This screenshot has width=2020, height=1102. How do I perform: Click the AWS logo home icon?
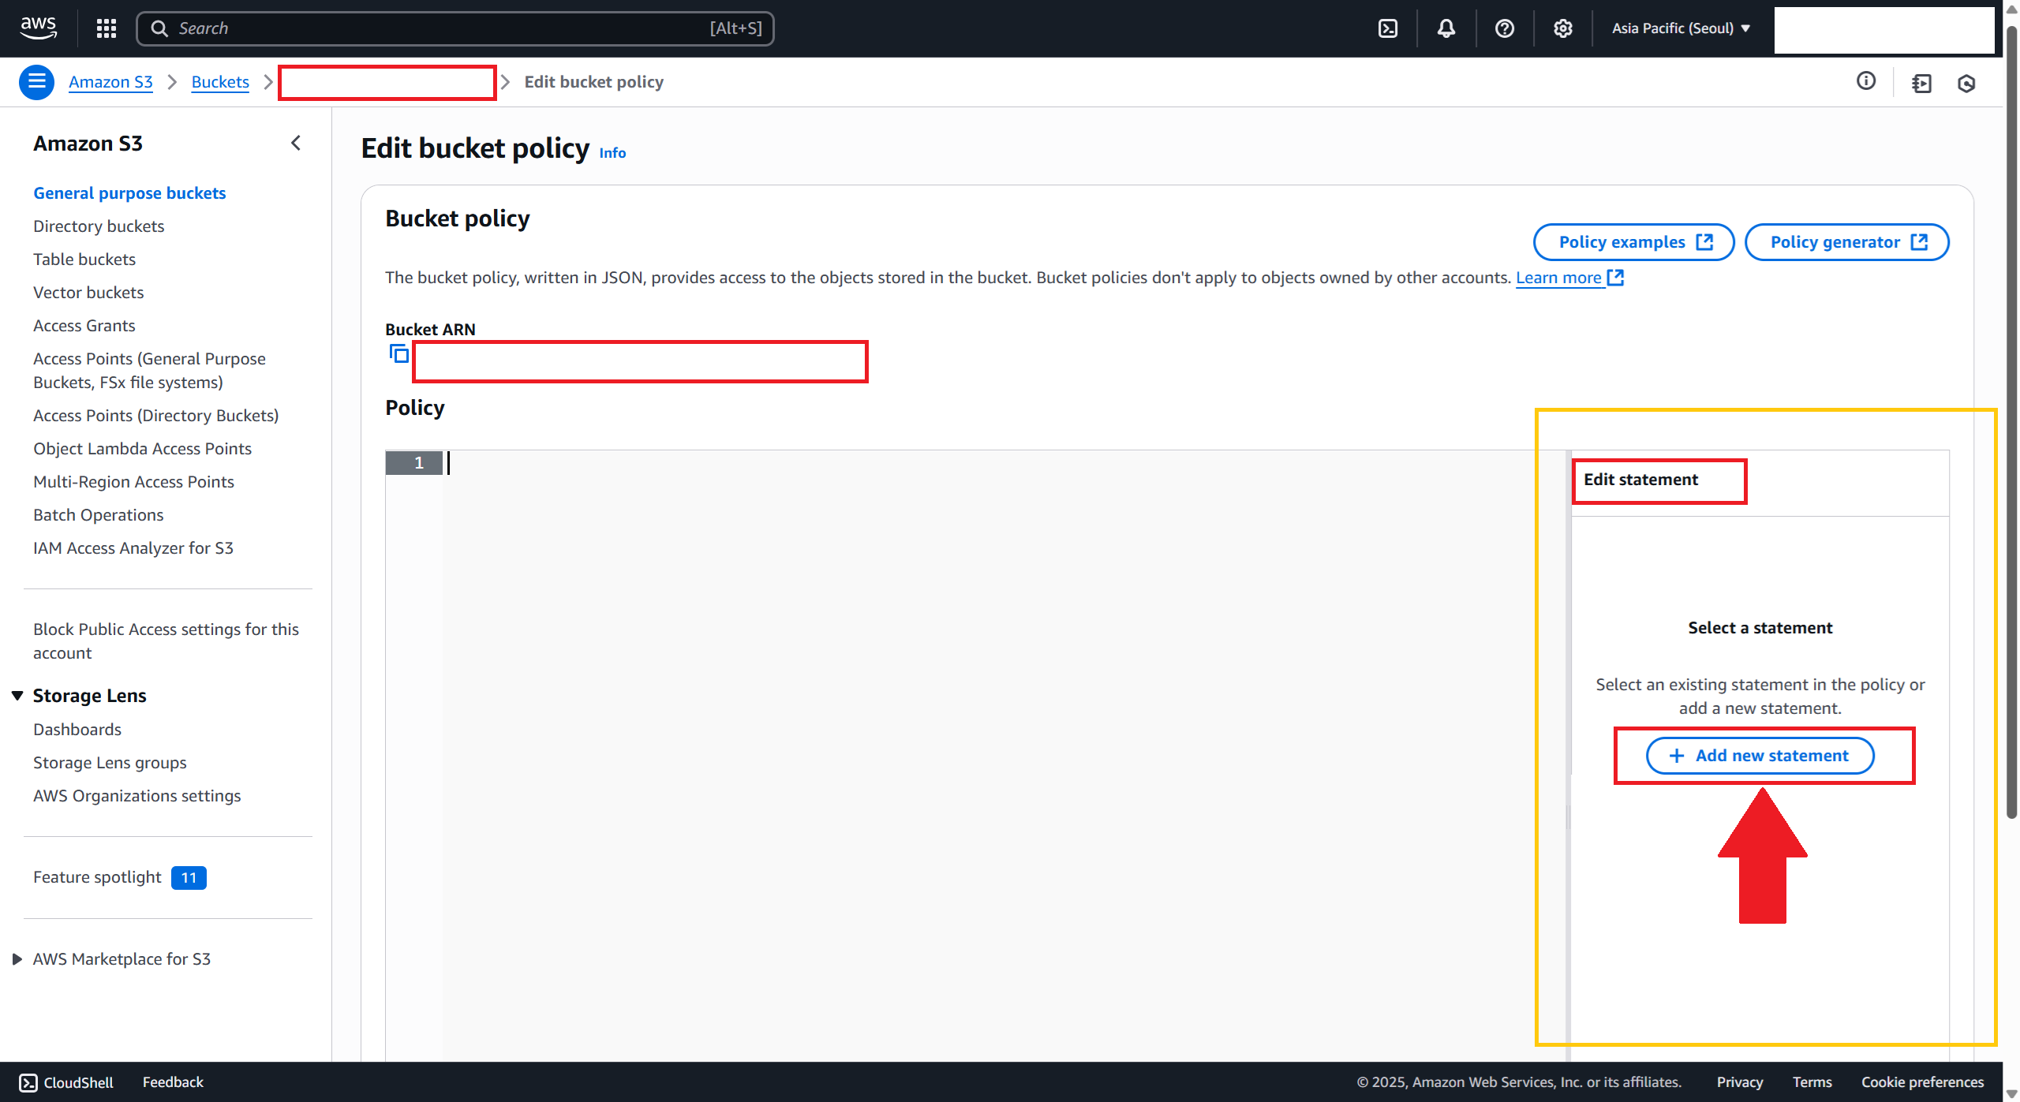click(38, 27)
